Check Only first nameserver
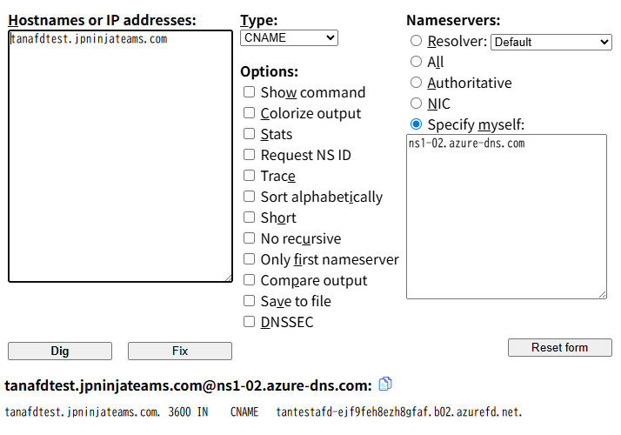Viewport: 621px width, 435px height. [x=249, y=259]
